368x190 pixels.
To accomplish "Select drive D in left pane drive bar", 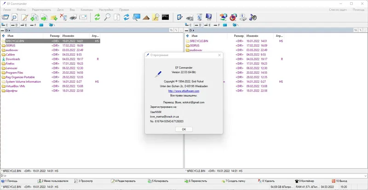I will click(14, 25).
